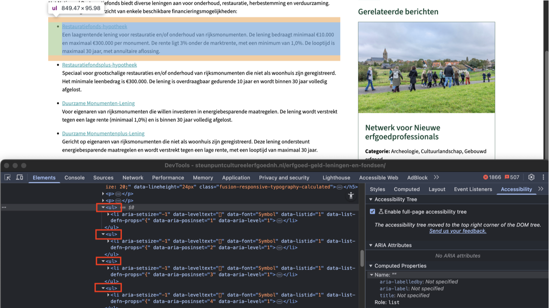The image size is (549, 308).
Task: Activate the inspect element picker icon
Action: coord(8,177)
